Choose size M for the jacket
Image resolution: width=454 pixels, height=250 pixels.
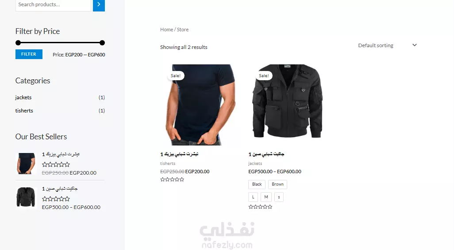(x=266, y=197)
